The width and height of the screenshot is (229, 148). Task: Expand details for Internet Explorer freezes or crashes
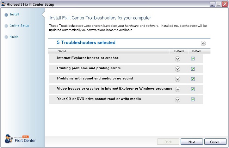click(x=178, y=59)
